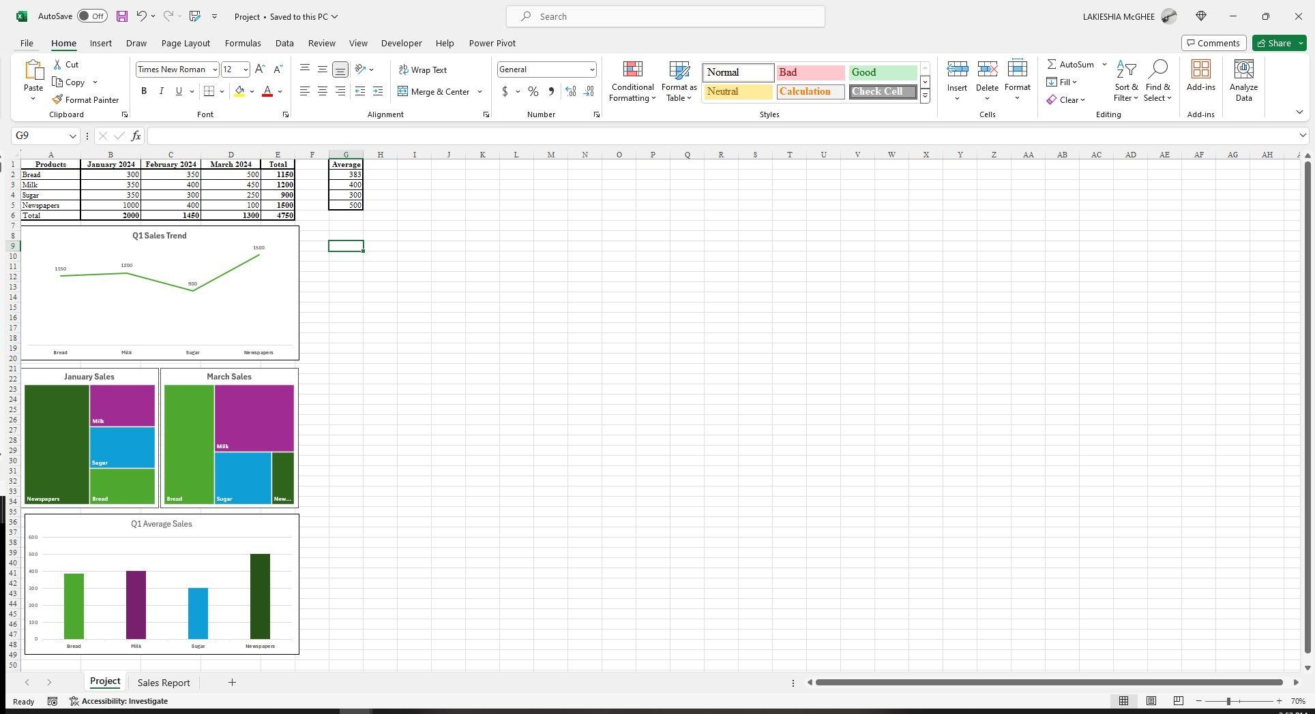Click the Undo arrow icon
Image resolution: width=1315 pixels, height=714 pixels.
pos(141,16)
